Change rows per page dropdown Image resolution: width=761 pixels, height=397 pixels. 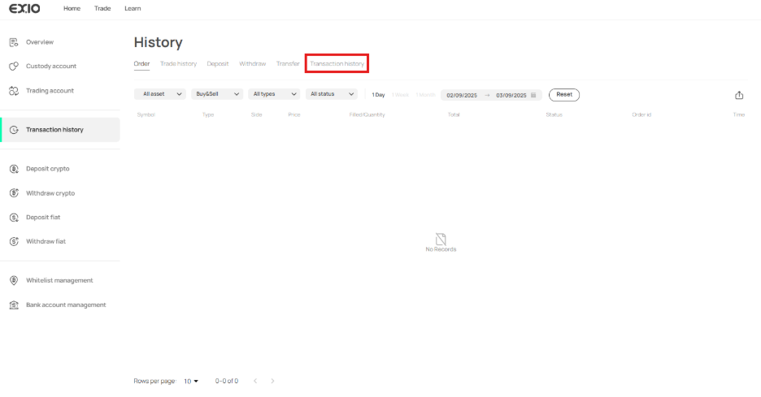(191, 381)
